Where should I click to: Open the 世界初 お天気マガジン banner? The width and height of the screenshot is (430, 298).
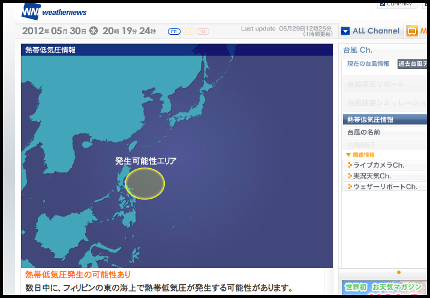[x=384, y=287]
